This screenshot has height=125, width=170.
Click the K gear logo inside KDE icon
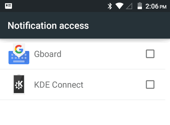[x=19, y=85]
